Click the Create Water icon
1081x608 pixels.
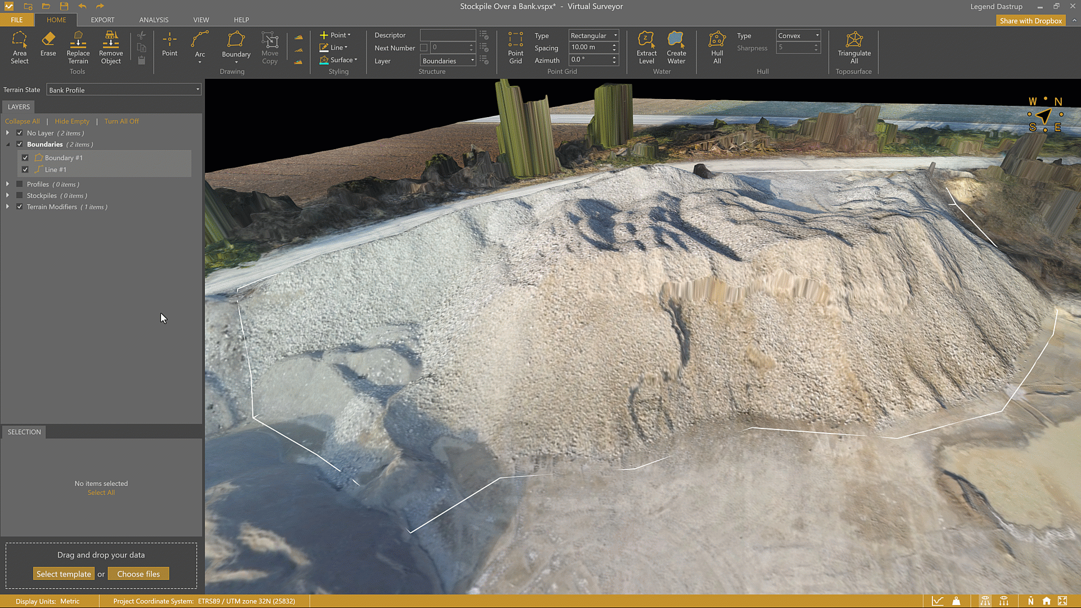(676, 47)
